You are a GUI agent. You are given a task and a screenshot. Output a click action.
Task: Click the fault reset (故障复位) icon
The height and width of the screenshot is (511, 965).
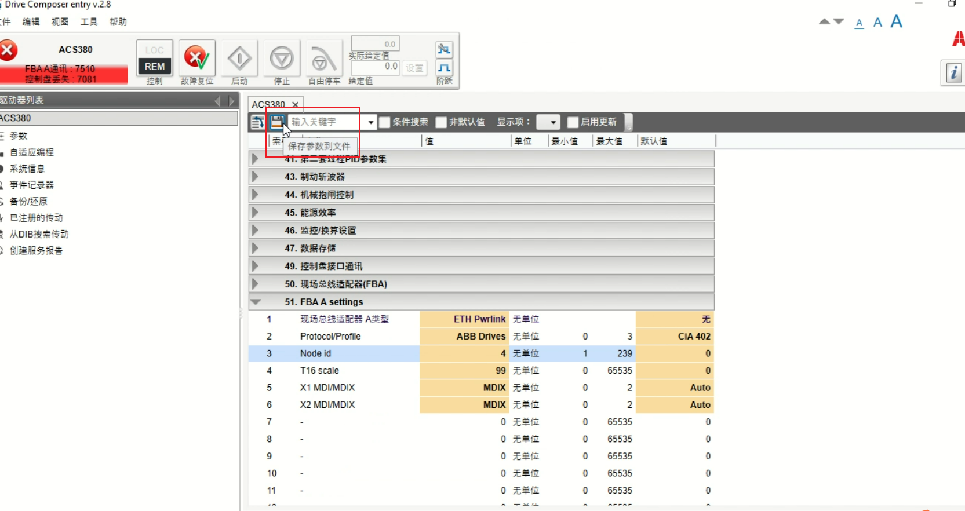coord(197,58)
